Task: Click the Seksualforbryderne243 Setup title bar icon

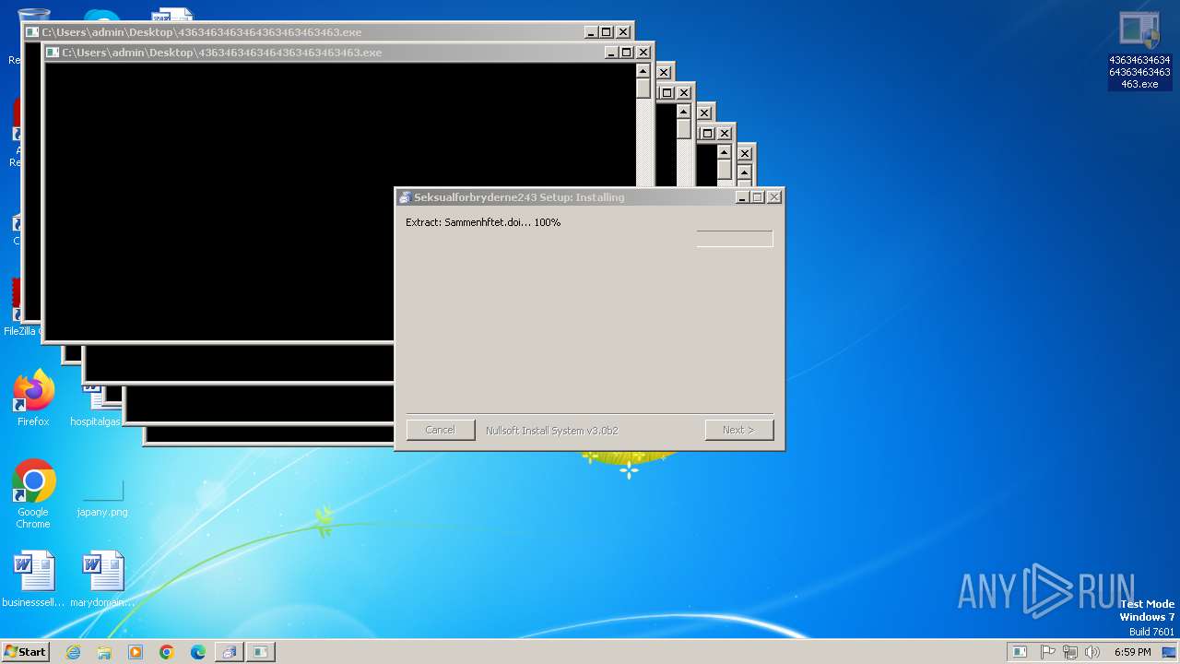Action: [x=404, y=197]
